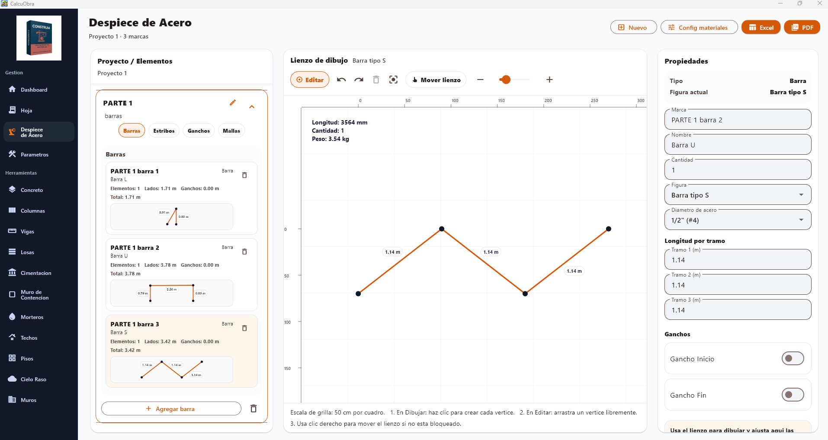Click the zoom in plus icon
828x440 pixels.
point(549,80)
